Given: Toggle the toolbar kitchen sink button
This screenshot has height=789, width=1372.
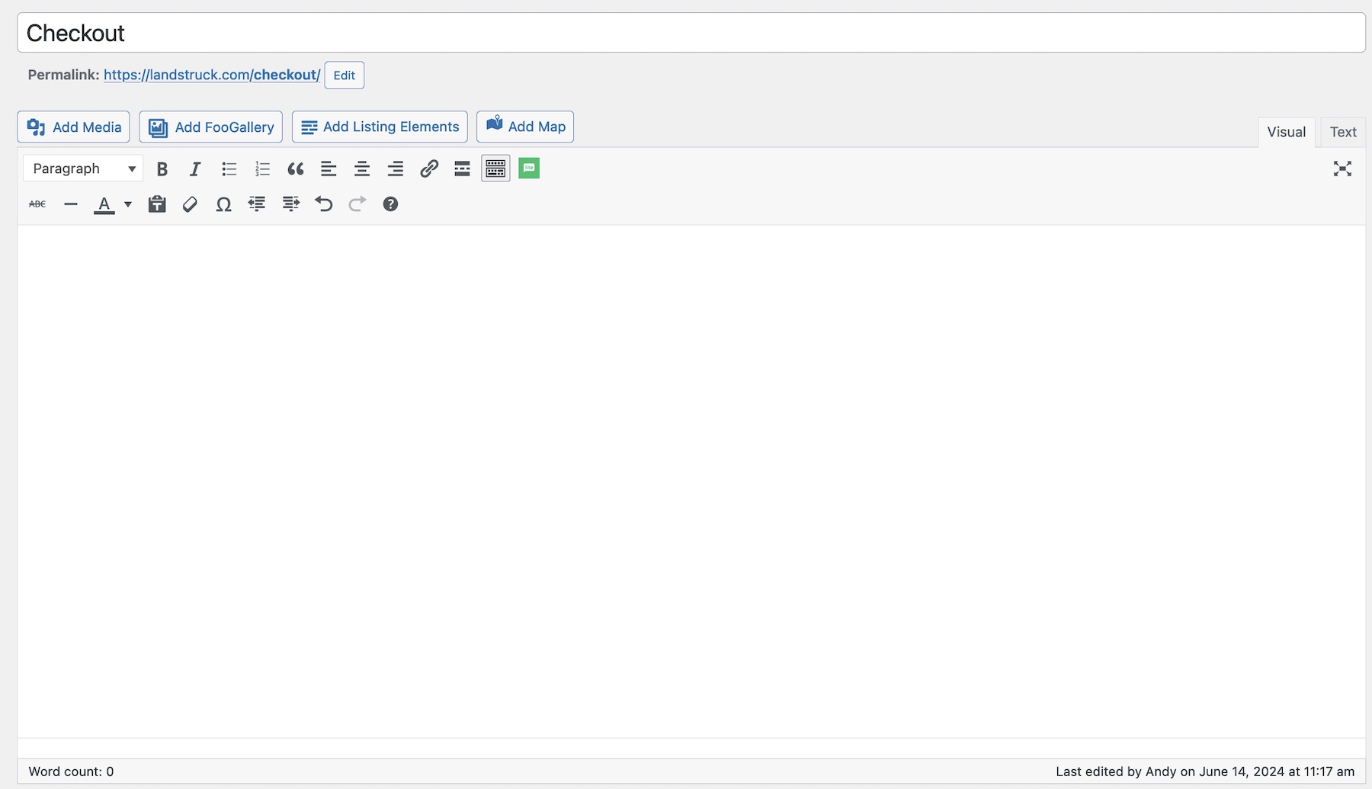Looking at the screenshot, I should [495, 169].
